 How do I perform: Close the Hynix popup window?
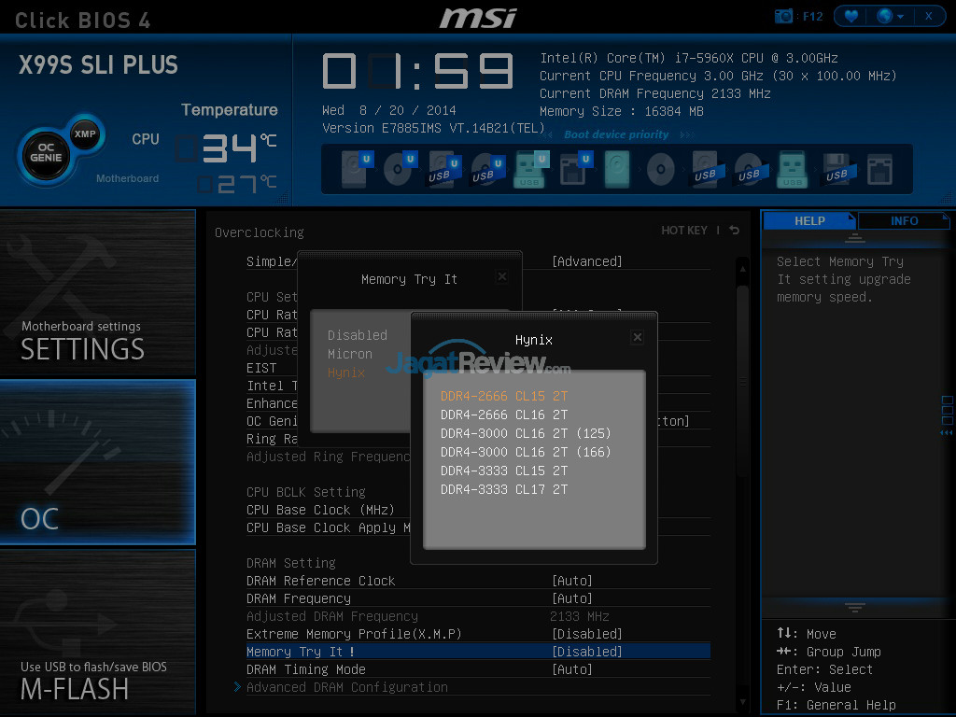[x=637, y=337]
